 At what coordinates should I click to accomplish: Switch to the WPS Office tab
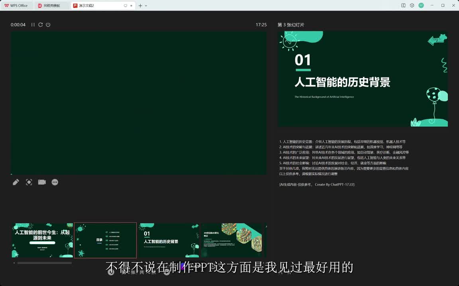pos(16,6)
